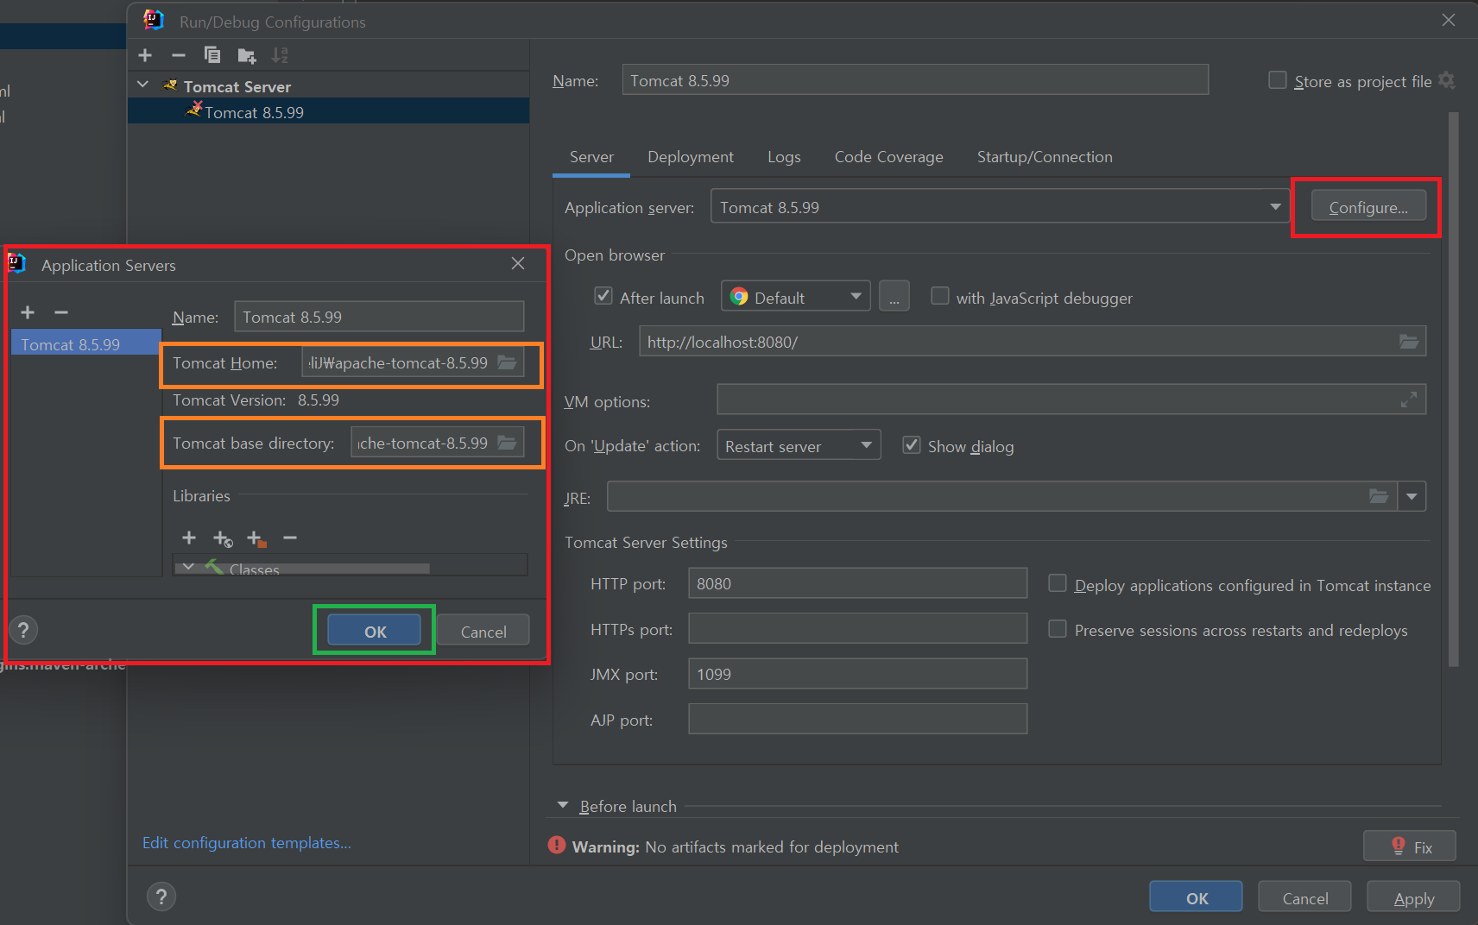Click the HTTPs port field
The width and height of the screenshot is (1478, 925).
[857, 628]
